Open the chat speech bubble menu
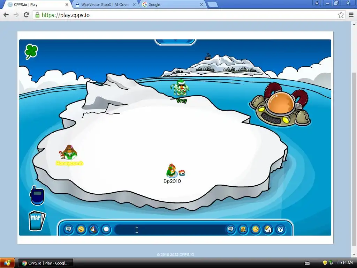 69,229
